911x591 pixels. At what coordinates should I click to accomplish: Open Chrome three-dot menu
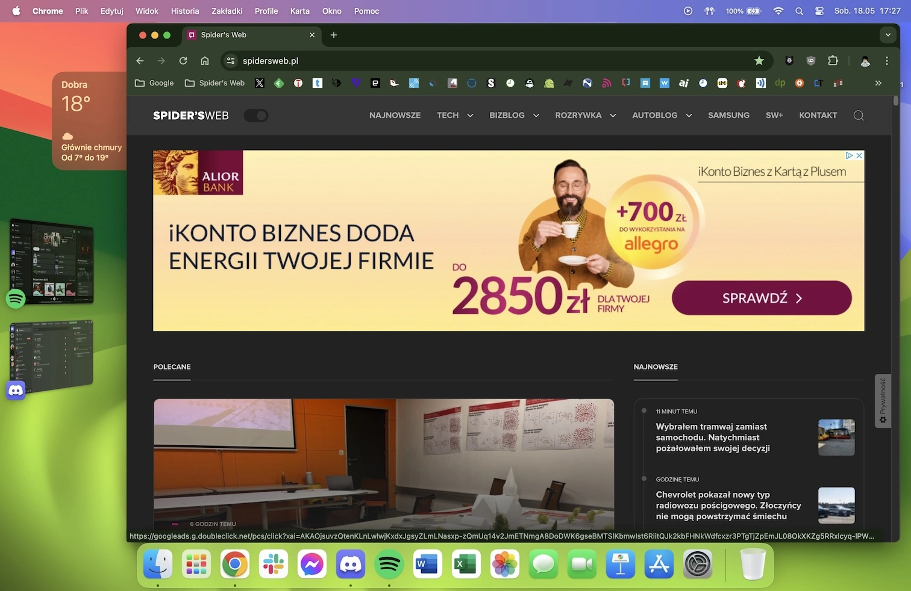(887, 61)
